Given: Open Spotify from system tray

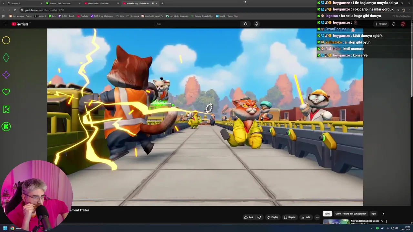Looking at the screenshot, I should (377, 228).
